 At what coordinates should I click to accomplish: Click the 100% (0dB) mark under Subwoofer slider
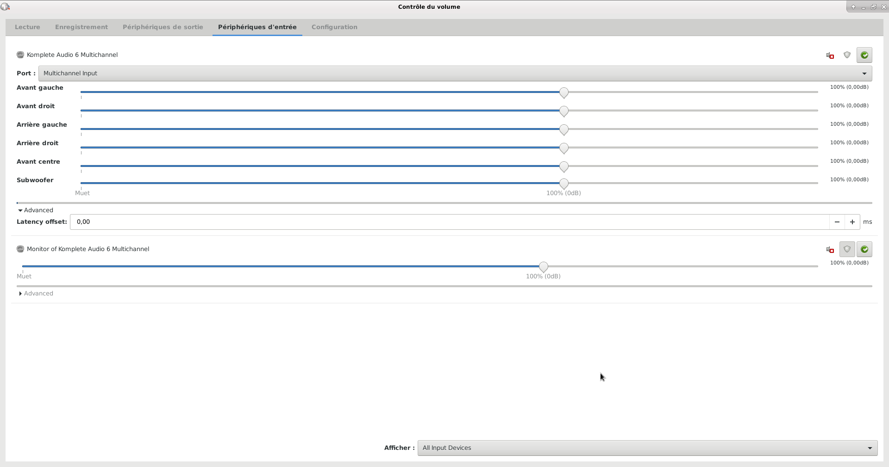tap(563, 193)
